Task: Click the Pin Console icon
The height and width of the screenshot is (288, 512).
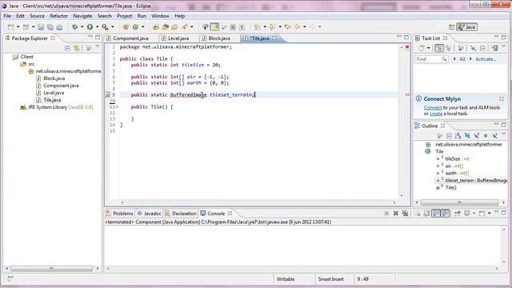Action: 457,214
